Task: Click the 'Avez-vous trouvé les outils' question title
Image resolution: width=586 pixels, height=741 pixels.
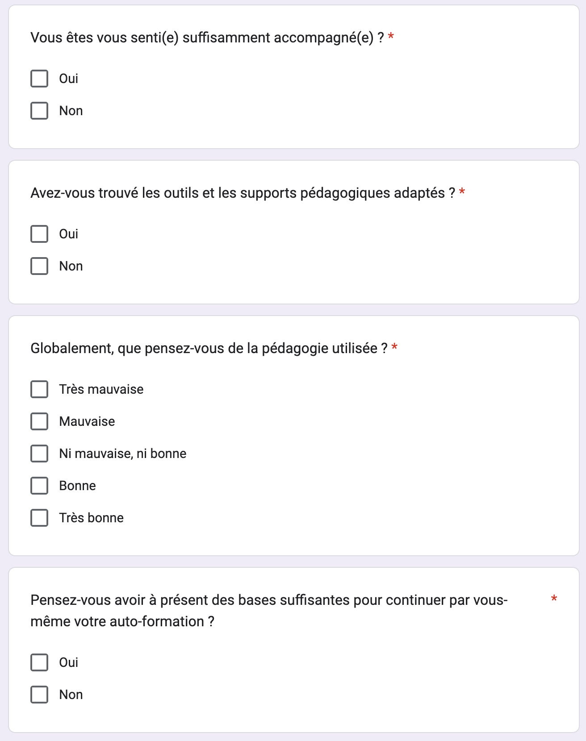Action: tap(243, 193)
